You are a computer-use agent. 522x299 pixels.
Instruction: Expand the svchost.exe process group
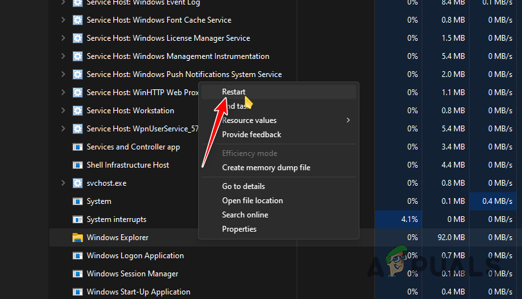click(63, 183)
